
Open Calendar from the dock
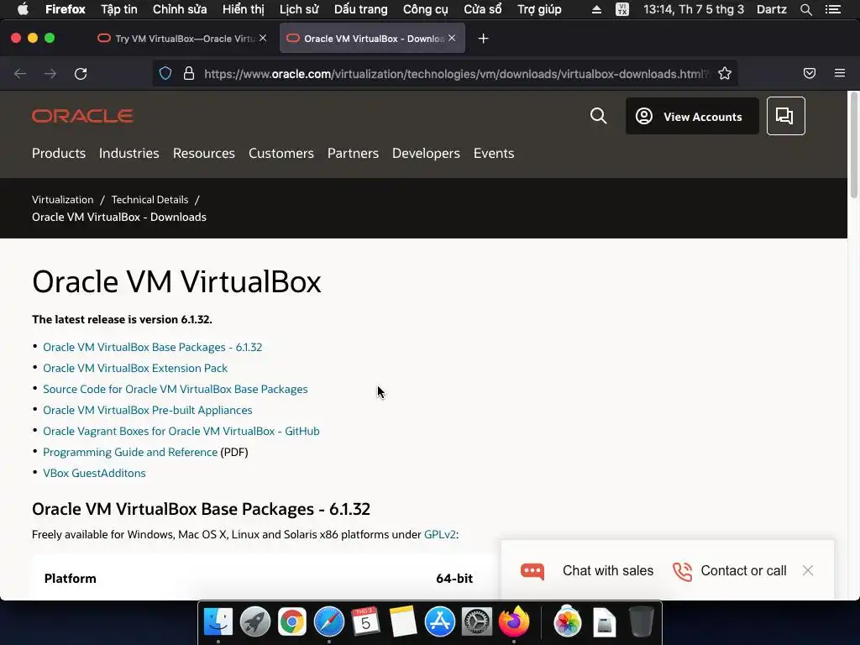point(366,622)
